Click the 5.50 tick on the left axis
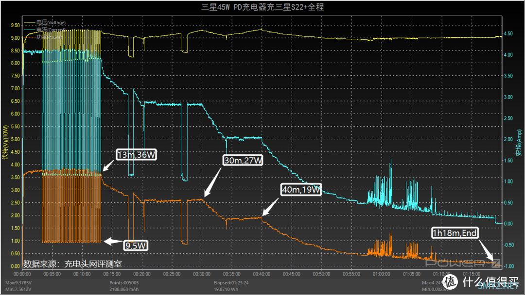 pos(16,127)
